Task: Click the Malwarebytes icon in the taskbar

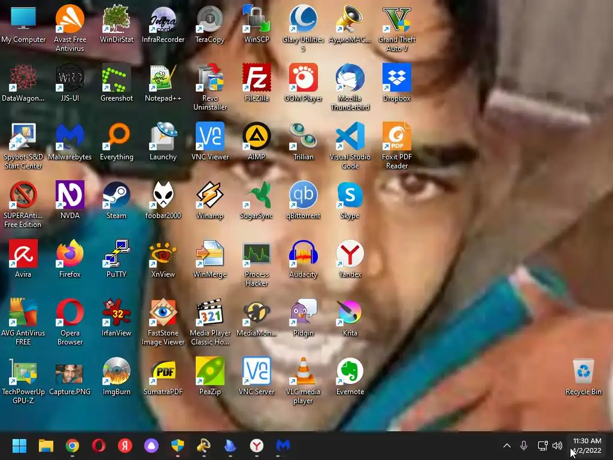Action: 283,445
